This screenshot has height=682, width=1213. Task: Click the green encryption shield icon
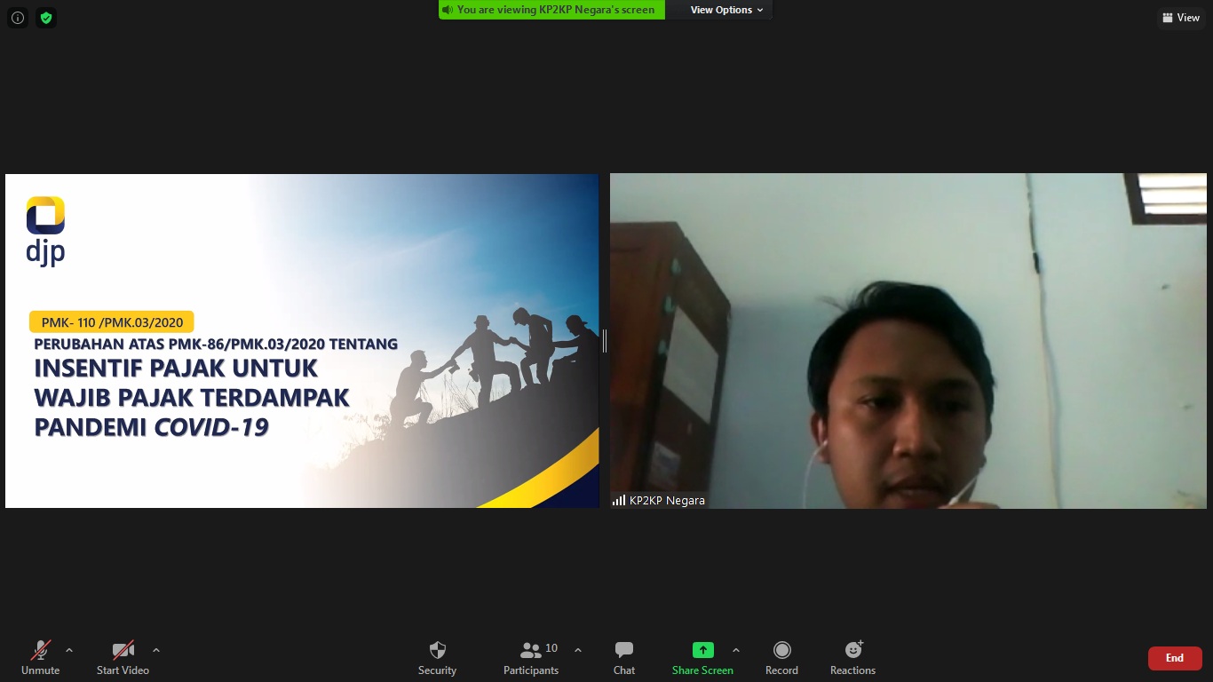pyautogui.click(x=46, y=18)
